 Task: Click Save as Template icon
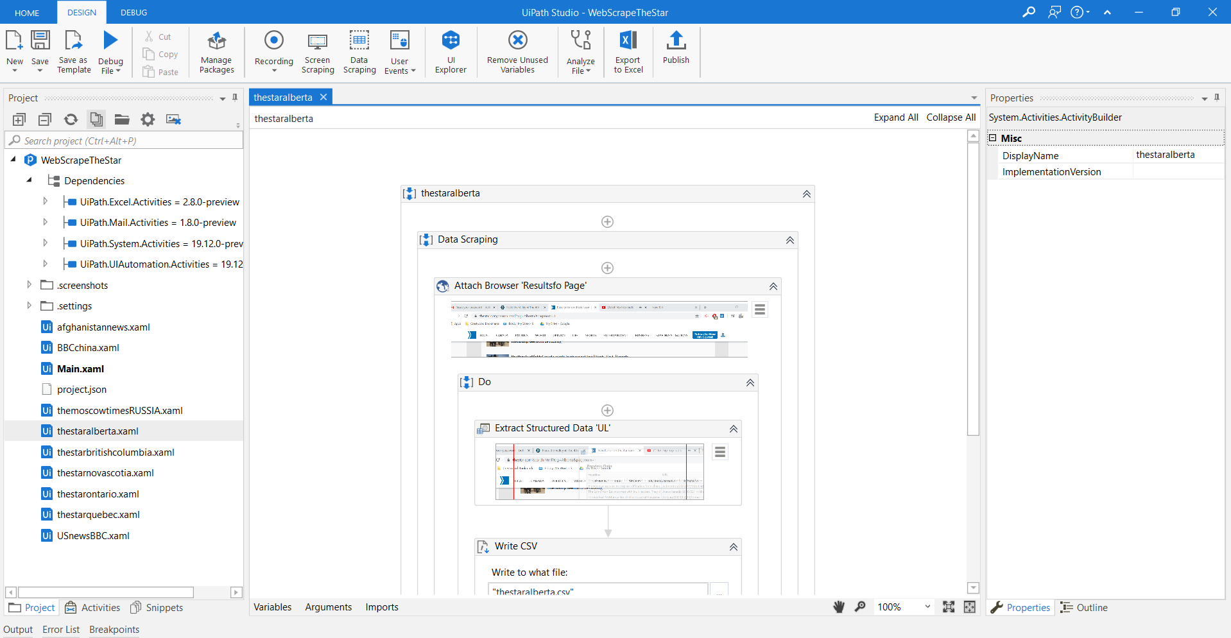tap(74, 40)
